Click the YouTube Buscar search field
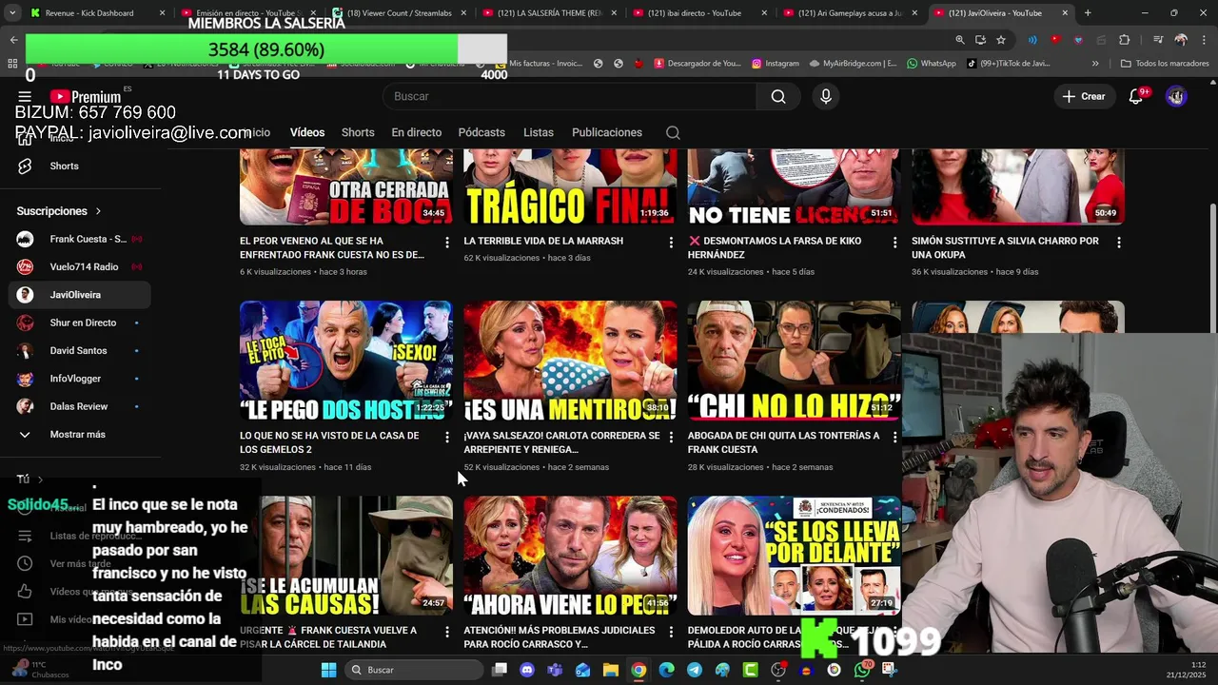This screenshot has height=685, width=1218. click(569, 96)
